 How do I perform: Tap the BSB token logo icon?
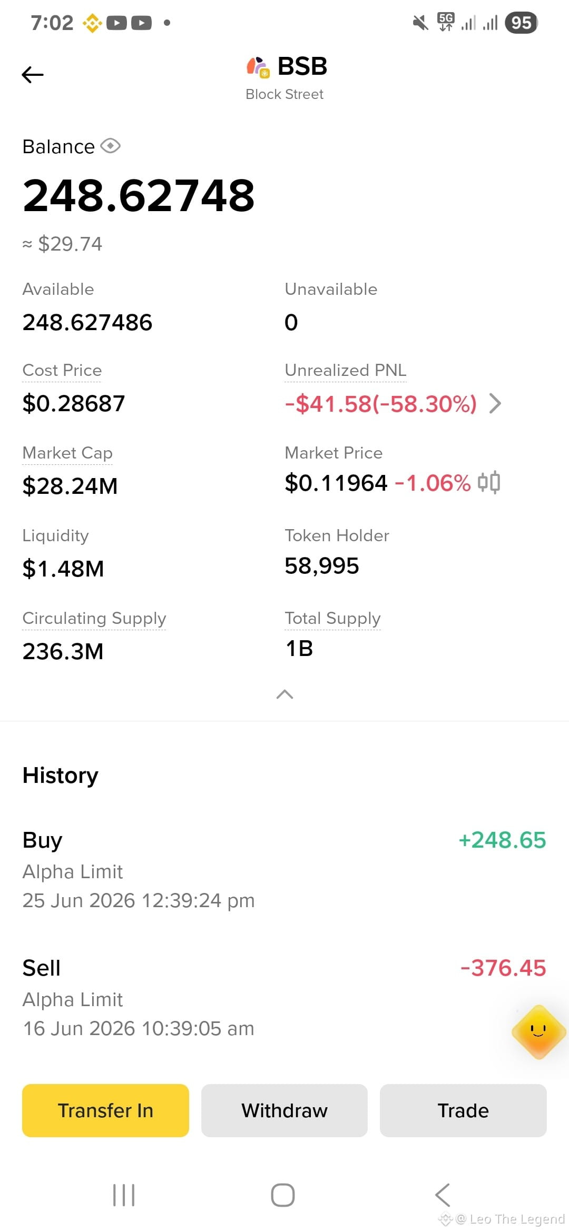pos(258,67)
